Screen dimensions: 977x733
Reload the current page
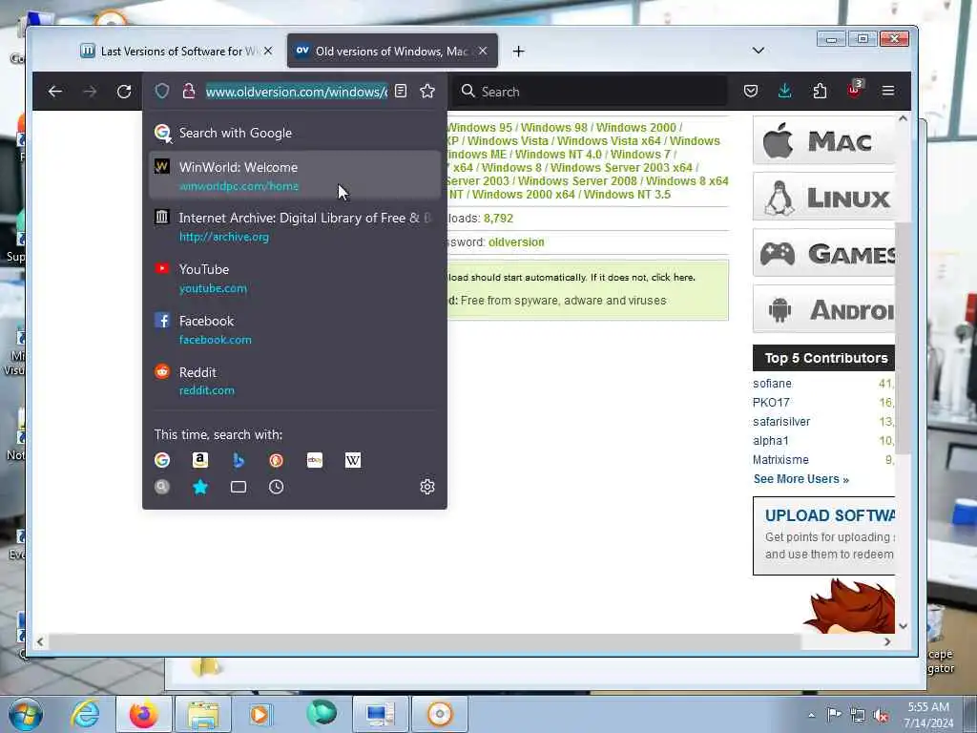point(124,92)
